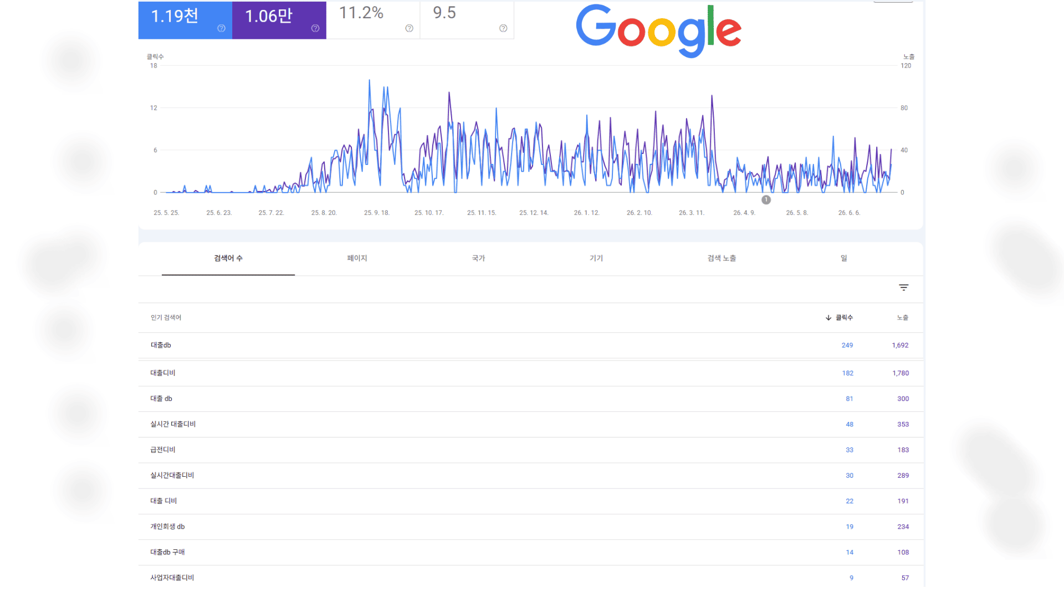Image resolution: width=1064 pixels, height=598 pixels.
Task: Open the query row 개인회생 db
Action: click(x=531, y=527)
